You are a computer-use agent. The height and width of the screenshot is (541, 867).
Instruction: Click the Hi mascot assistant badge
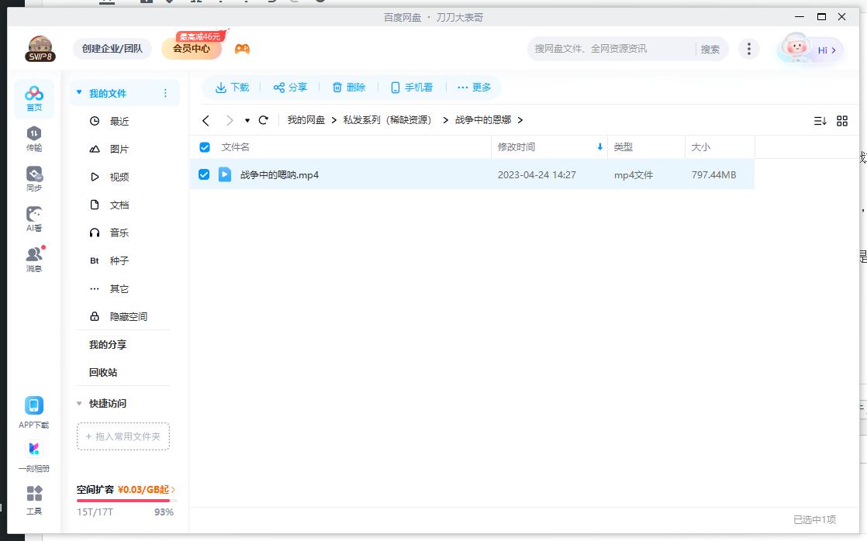pyautogui.click(x=810, y=49)
